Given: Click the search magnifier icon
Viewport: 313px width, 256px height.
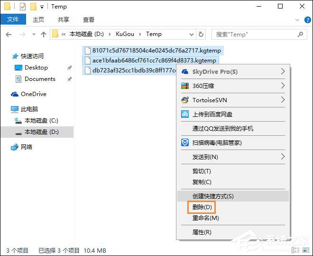Looking at the screenshot, I should click(x=300, y=35).
